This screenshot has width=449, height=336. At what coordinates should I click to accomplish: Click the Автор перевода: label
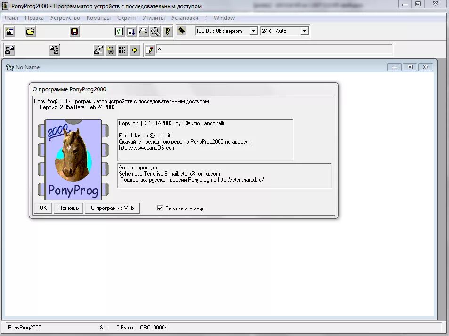pos(139,168)
